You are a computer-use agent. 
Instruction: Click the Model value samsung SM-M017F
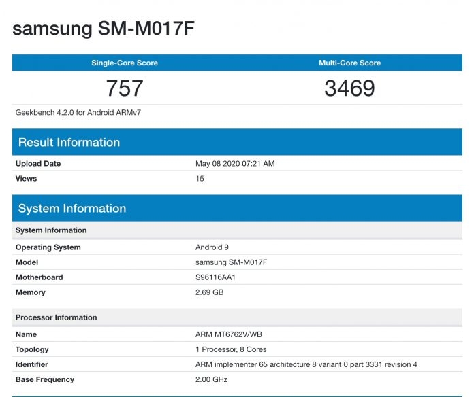click(x=232, y=262)
